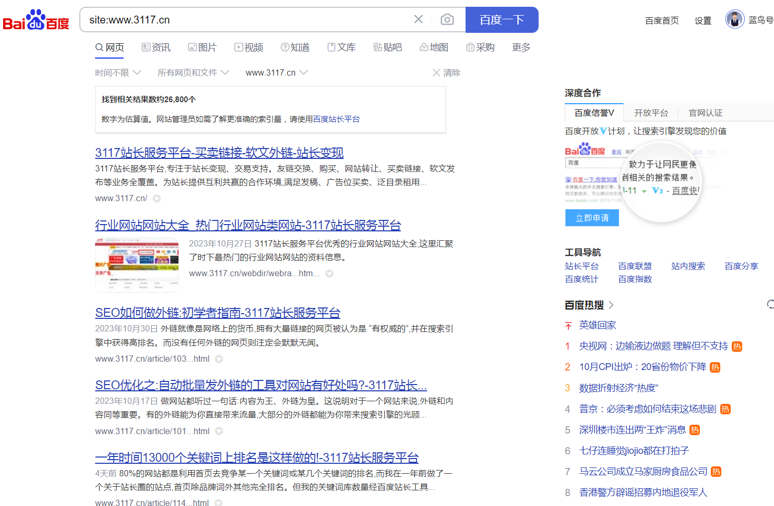
Task: Open 百度统计 tool link
Action: click(581, 279)
